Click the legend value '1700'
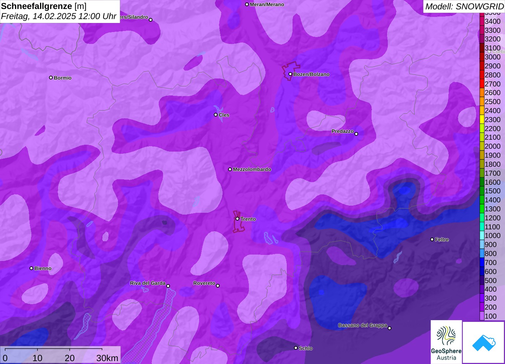 [492, 173]
